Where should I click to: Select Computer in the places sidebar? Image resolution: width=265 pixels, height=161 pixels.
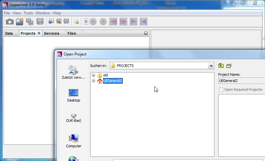(x=73, y=141)
